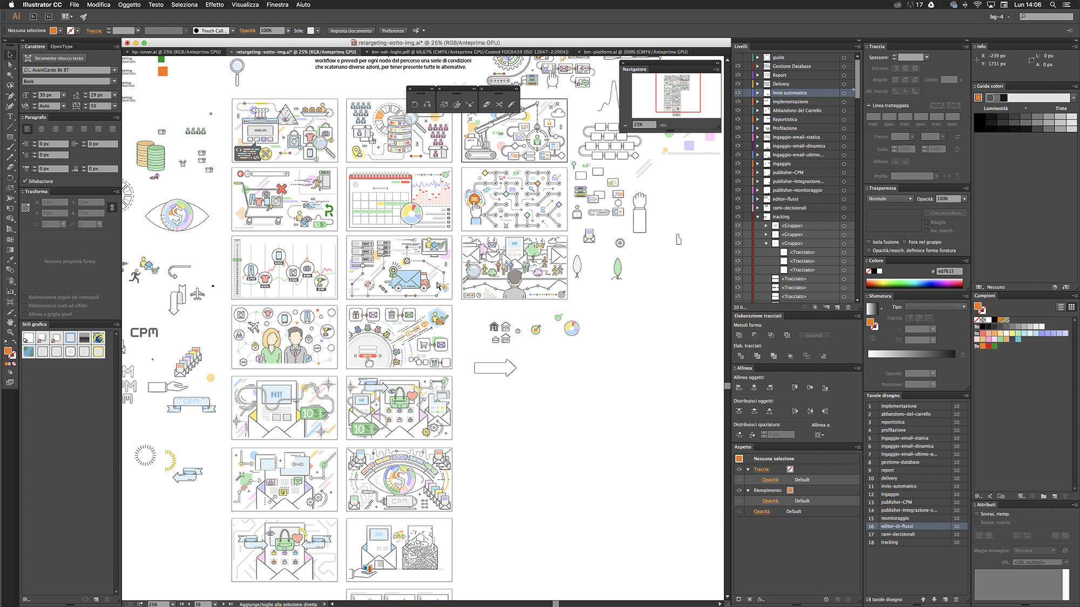This screenshot has height=607, width=1080.
Task: Select the Type tool
Action: tap(10, 116)
